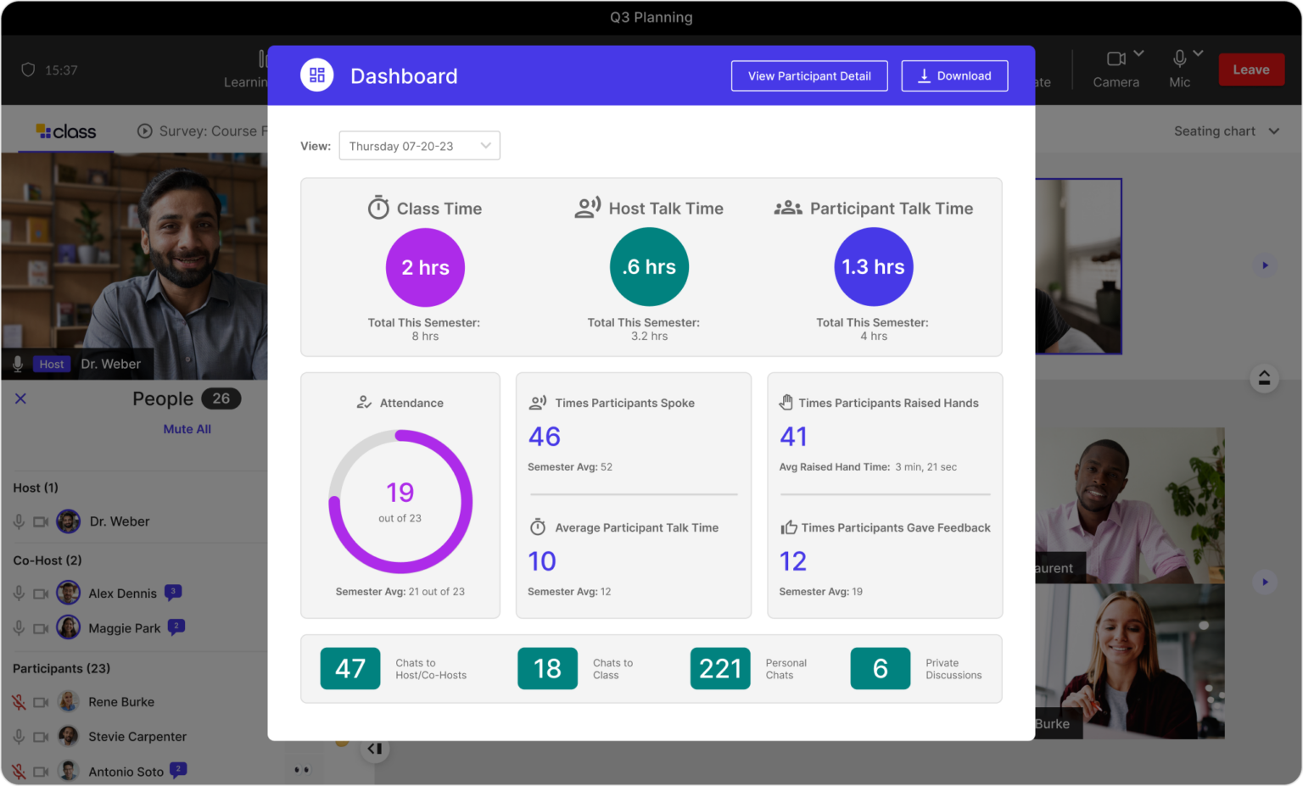The image size is (1303, 786).
Task: Click the shield security icon
Action: 28,70
